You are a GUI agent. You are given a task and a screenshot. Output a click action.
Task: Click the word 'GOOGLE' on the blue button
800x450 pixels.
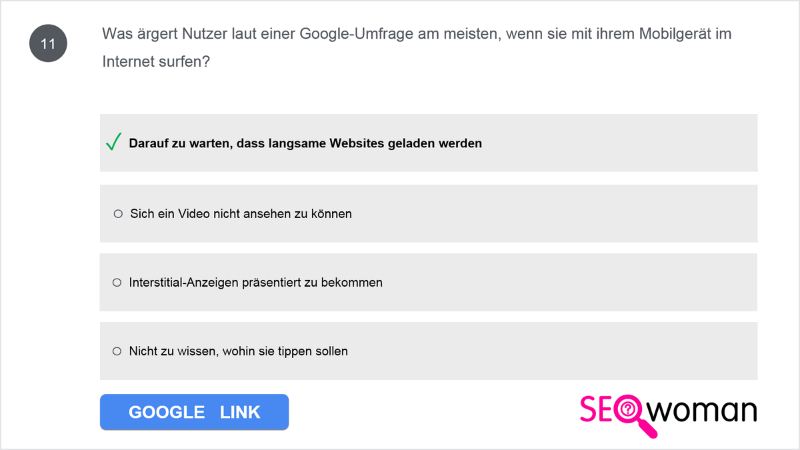point(167,412)
